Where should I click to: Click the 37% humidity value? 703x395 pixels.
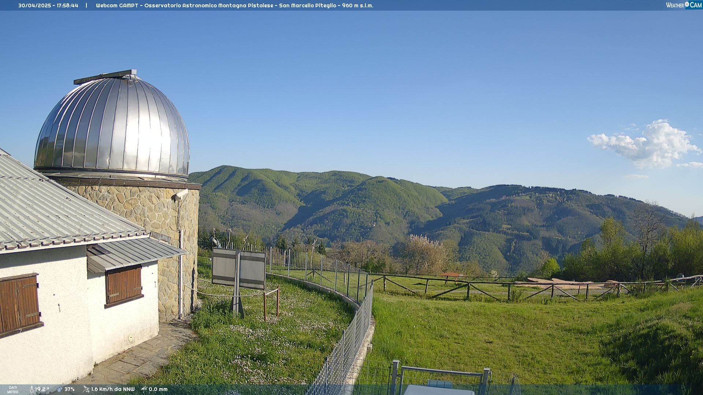pos(70,390)
